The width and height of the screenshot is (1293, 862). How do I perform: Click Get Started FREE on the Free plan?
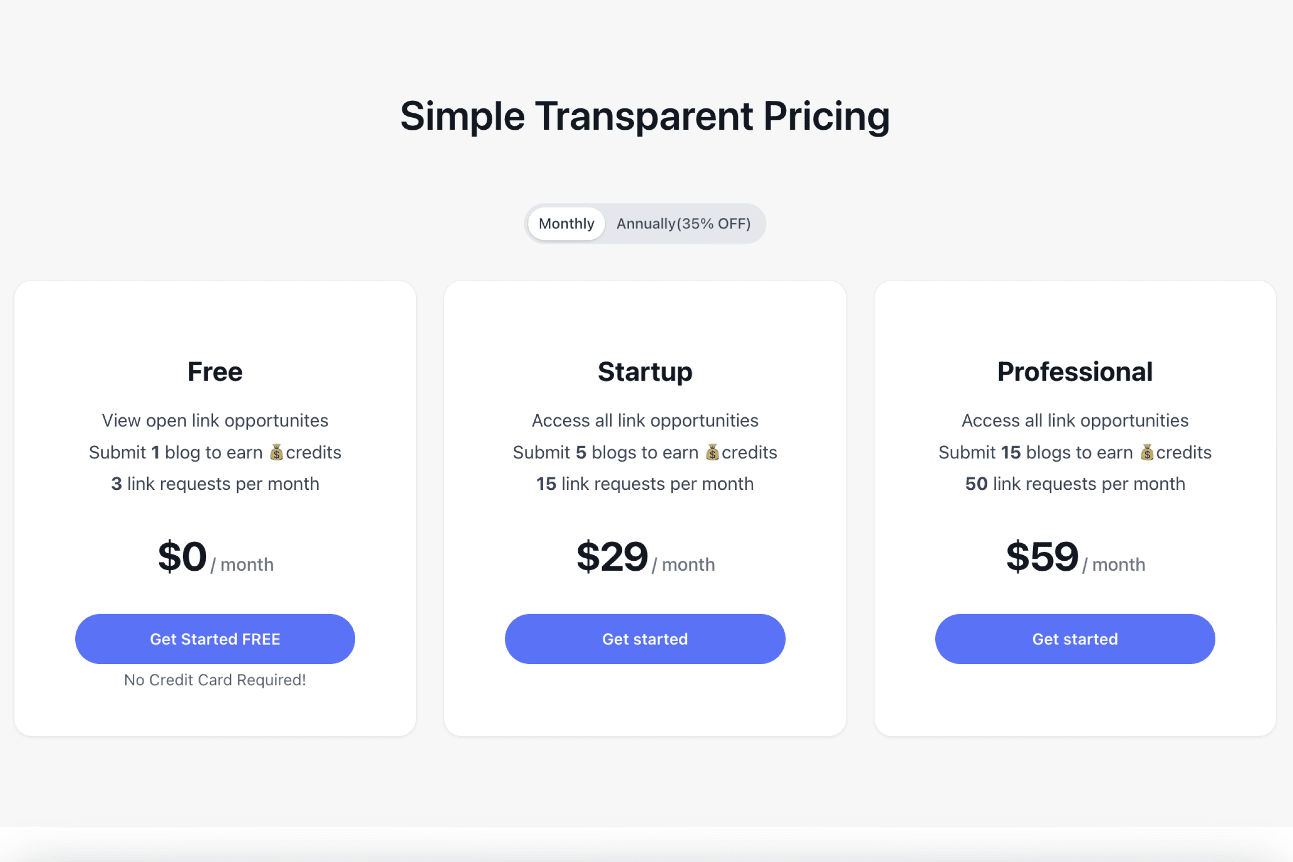[x=215, y=639]
